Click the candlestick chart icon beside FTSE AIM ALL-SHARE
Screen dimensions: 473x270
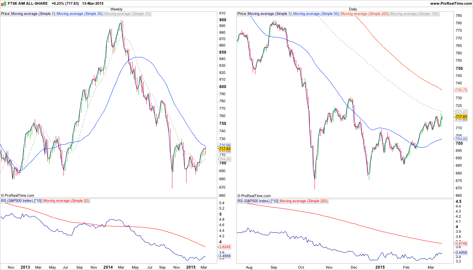[3, 3]
